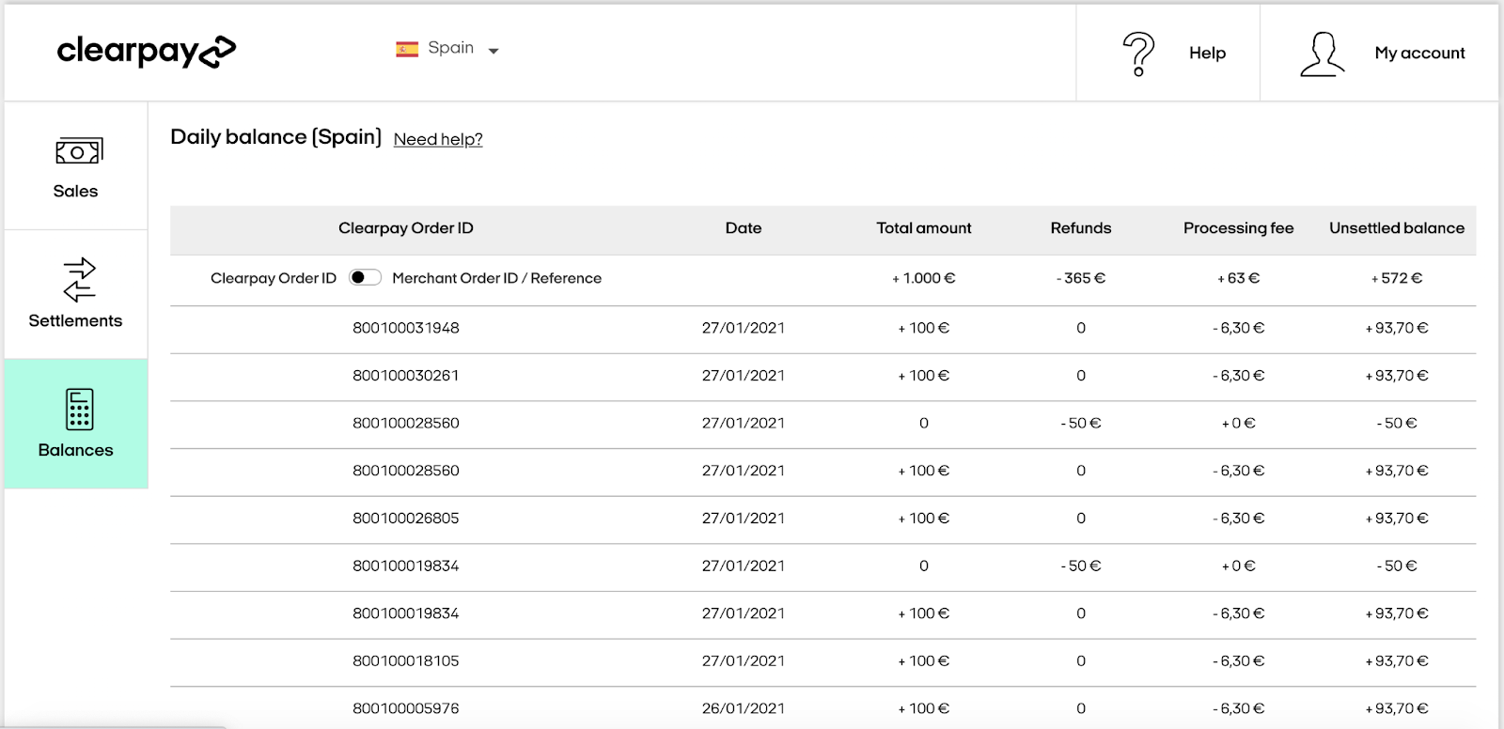
Task: Click unsettled balance of order 800100030261
Action: [1397, 376]
